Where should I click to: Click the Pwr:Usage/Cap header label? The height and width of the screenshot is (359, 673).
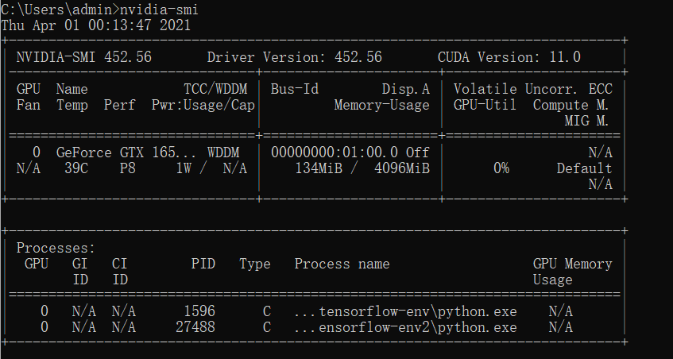[203, 105]
